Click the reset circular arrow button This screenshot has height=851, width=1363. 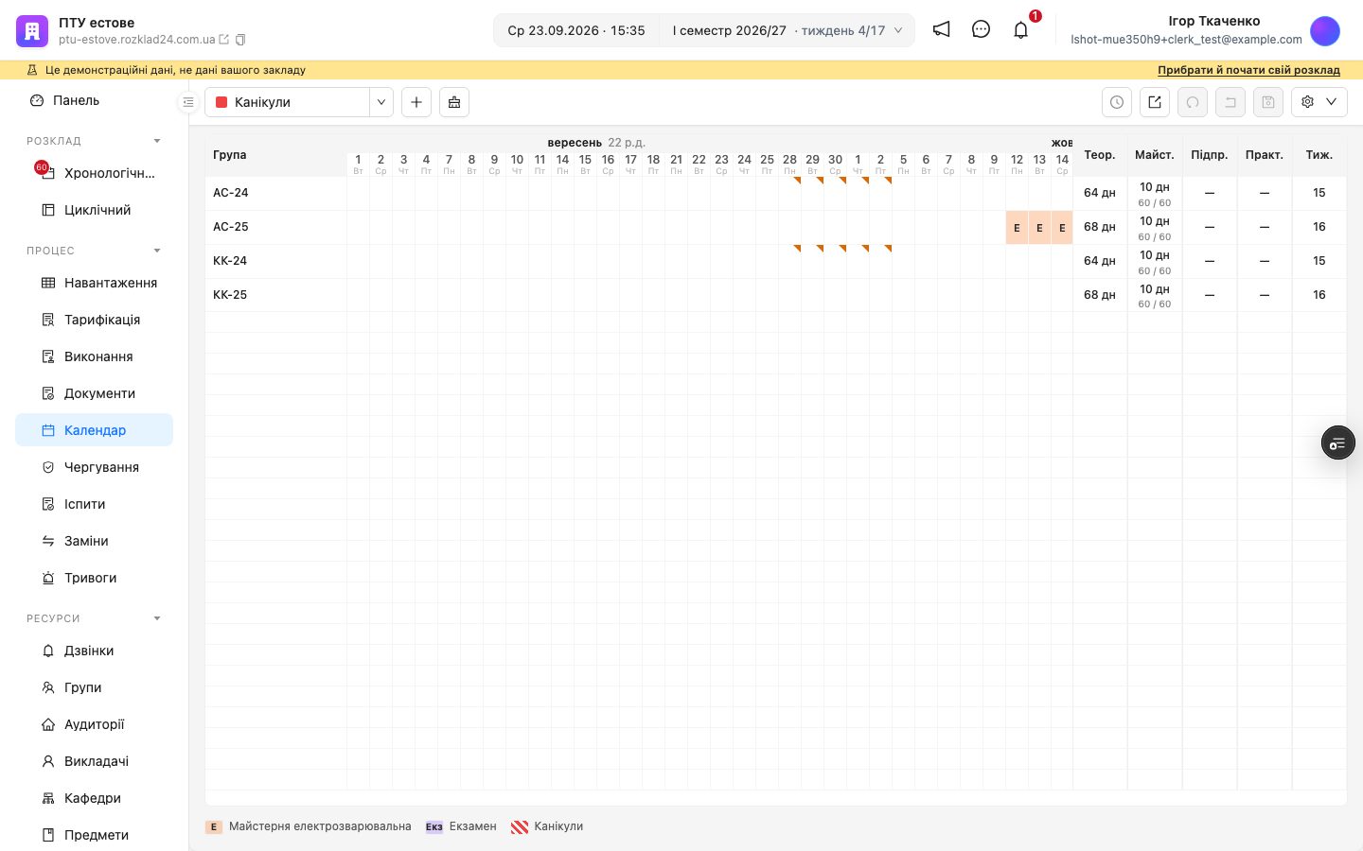click(x=1193, y=102)
